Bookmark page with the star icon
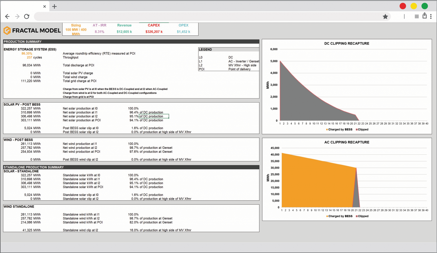437x253 pixels. [x=385, y=16]
